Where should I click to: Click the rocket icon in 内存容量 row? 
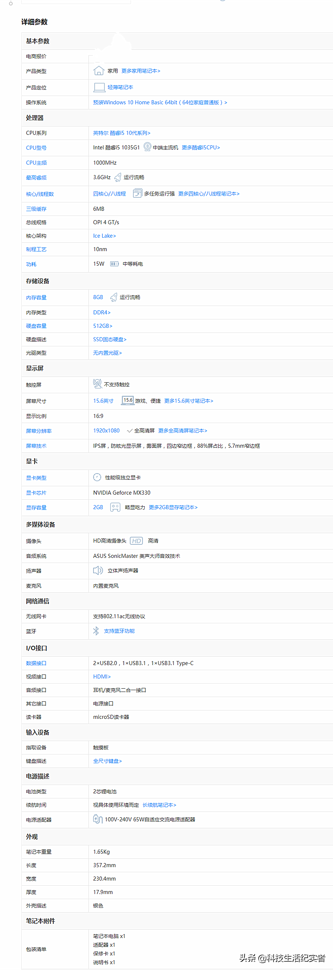coord(114,298)
